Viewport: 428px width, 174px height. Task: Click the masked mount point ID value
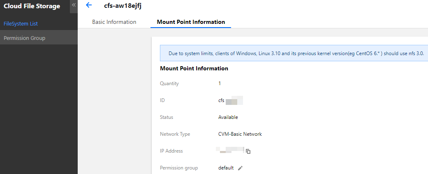tap(230, 100)
